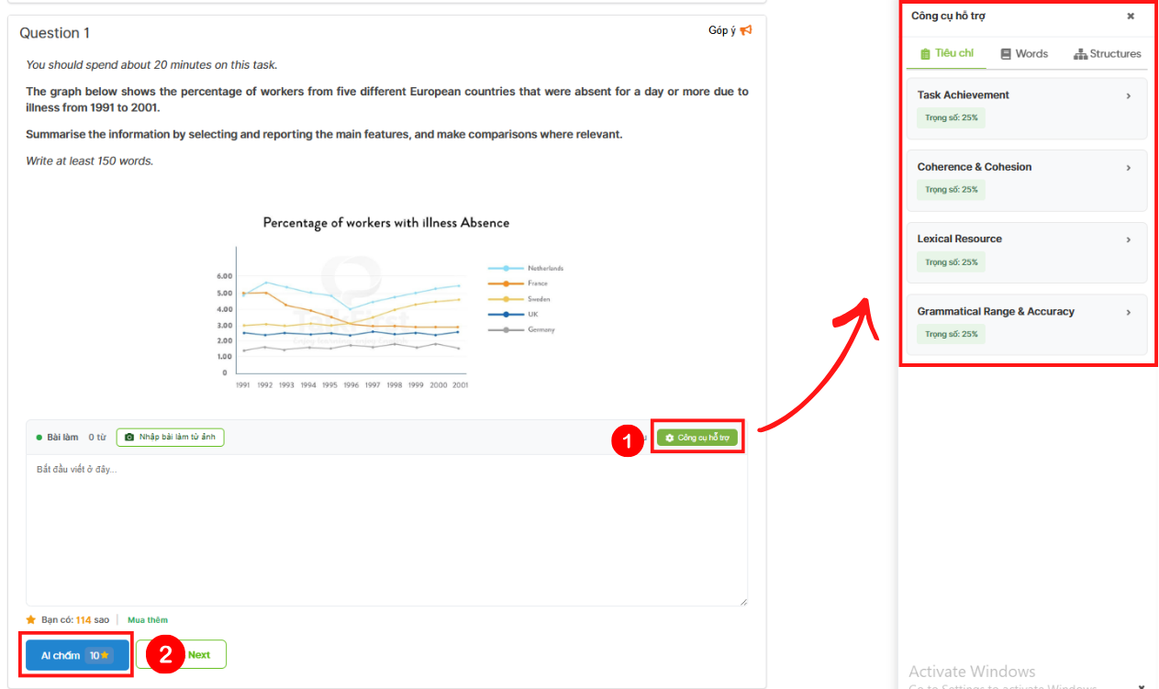Screen dimensions: 1159x689
Task: Click the camera icon for image import
Action: click(129, 438)
